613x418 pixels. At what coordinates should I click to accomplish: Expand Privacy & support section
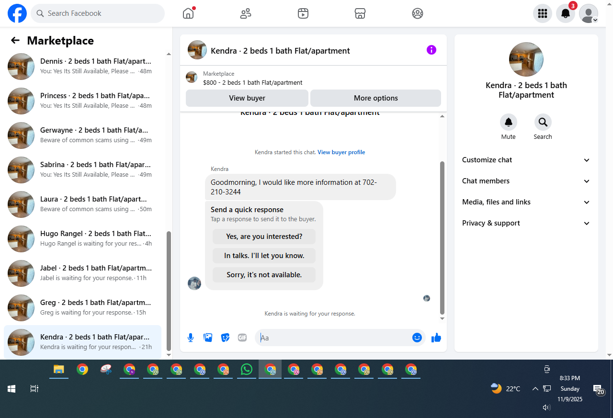526,223
